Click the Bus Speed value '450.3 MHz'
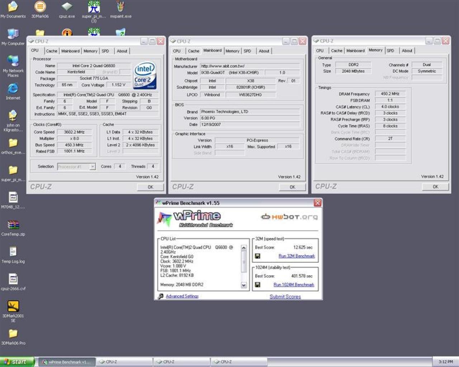This screenshot has width=459, height=367. pyautogui.click(x=75, y=145)
